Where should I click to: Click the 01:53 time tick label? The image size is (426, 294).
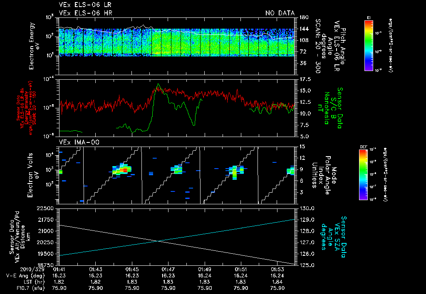277,269
